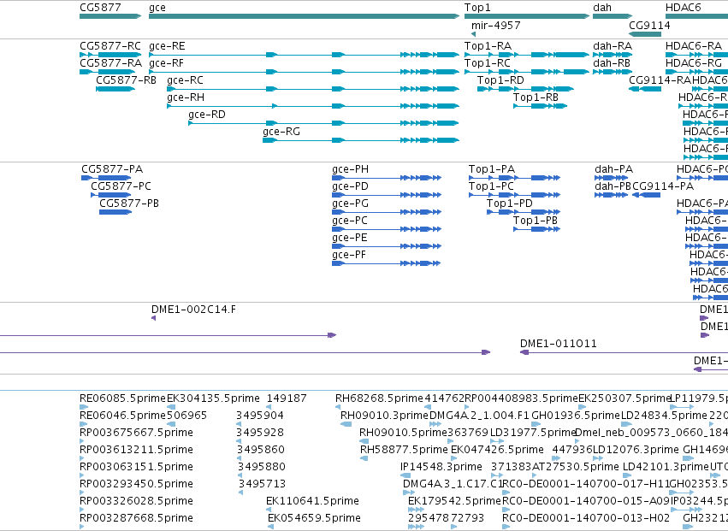This screenshot has width=728, height=531.
Task: Click the gce-RD transcript label
Action: coord(207,115)
